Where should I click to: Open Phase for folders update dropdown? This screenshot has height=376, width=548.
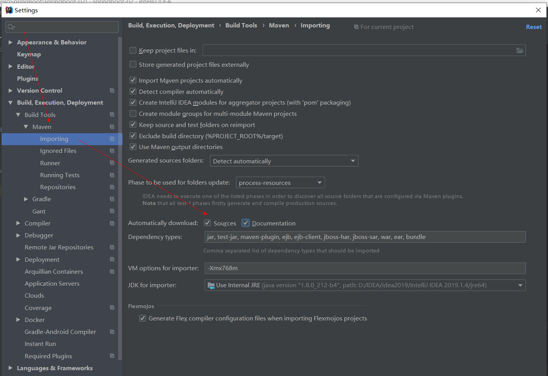[x=281, y=183]
